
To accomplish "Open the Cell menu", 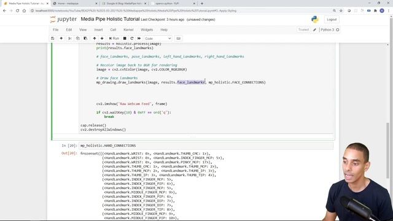I will pyautogui.click(x=113, y=29).
